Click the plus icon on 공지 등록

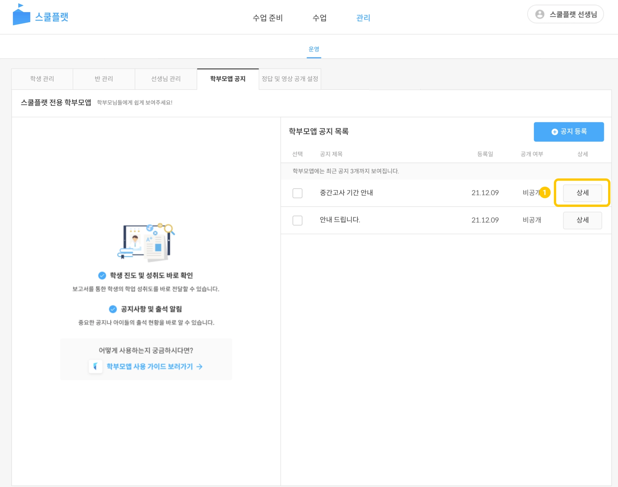coord(554,132)
